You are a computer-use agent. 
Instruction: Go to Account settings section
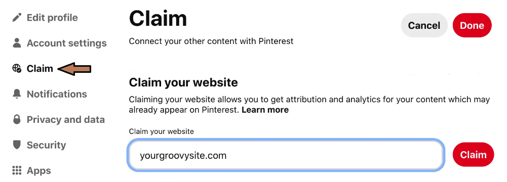67,43
